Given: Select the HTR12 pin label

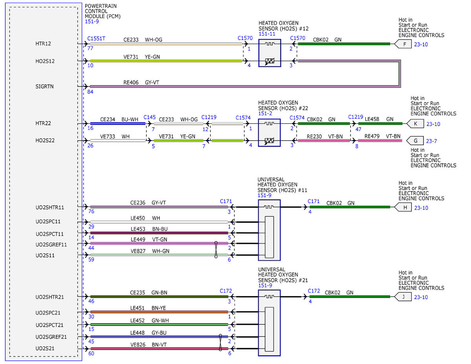Looking at the screenshot, I should point(43,44).
